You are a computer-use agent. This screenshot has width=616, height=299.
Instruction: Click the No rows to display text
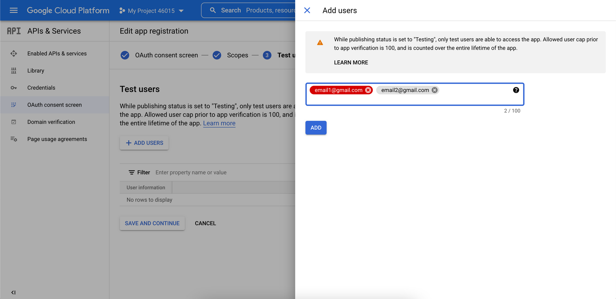(149, 200)
